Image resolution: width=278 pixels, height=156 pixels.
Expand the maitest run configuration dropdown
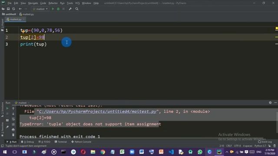point(40,9)
